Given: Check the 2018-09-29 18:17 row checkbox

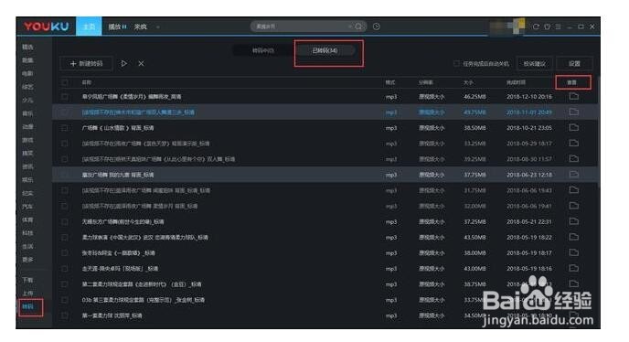Looking at the screenshot, I should 65,144.
